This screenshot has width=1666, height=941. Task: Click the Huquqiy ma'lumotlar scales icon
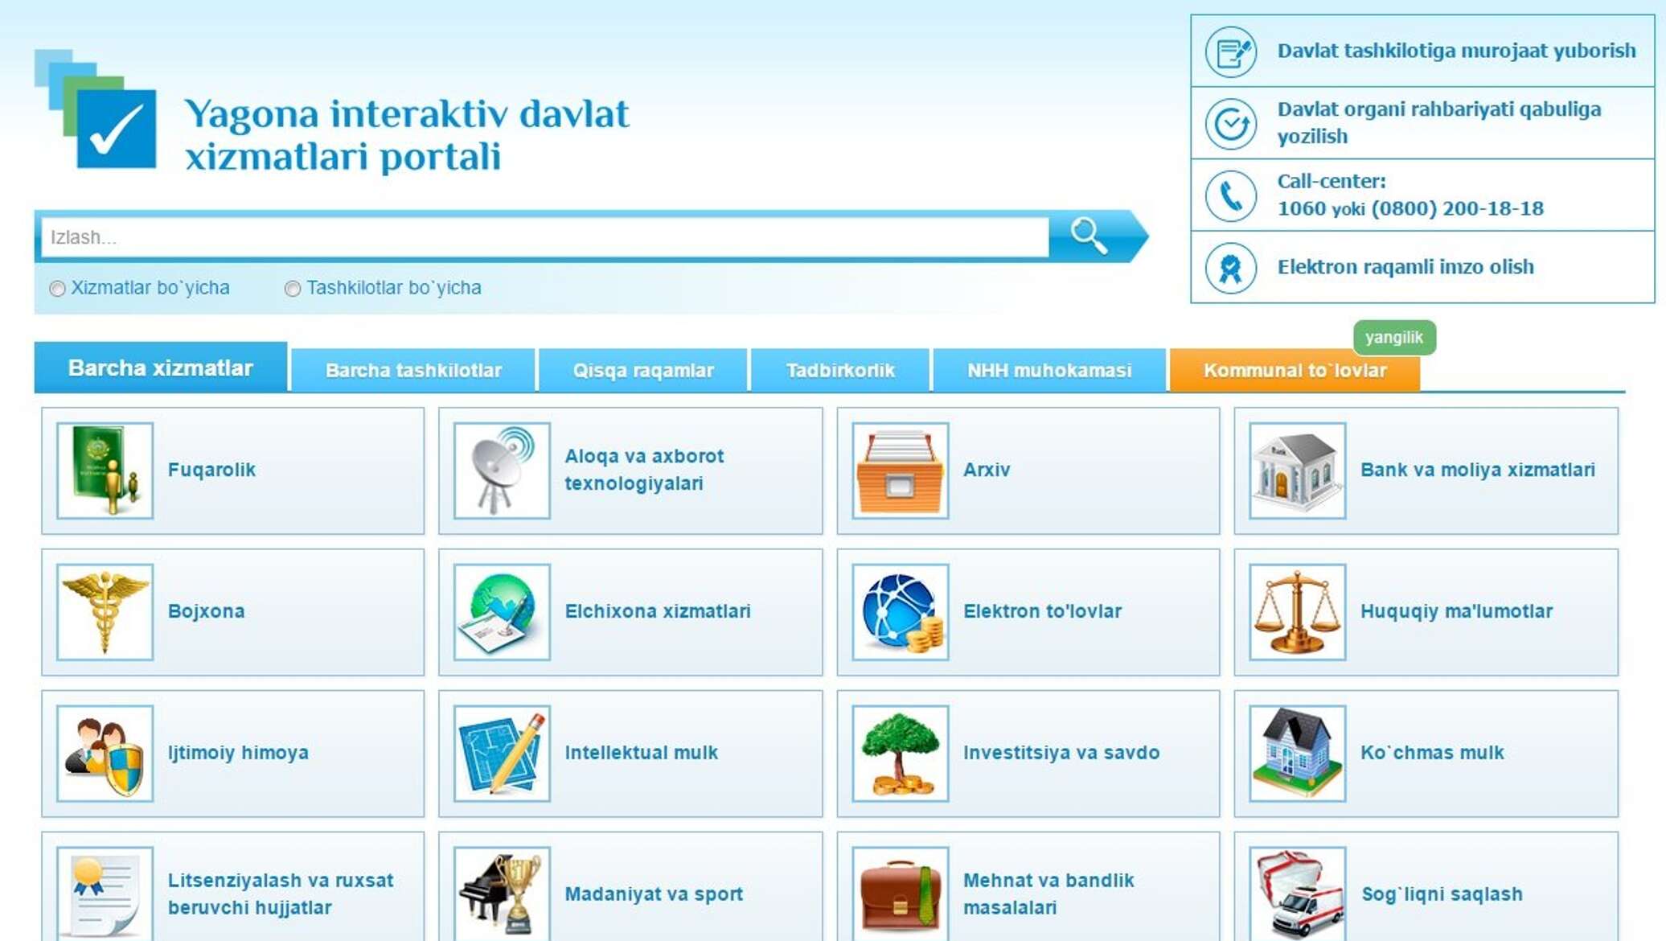[1297, 612]
